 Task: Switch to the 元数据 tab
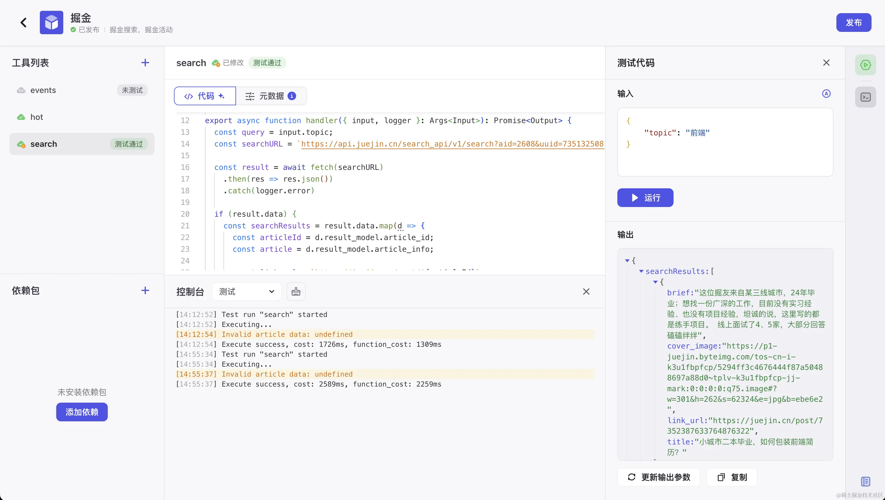coord(271,96)
